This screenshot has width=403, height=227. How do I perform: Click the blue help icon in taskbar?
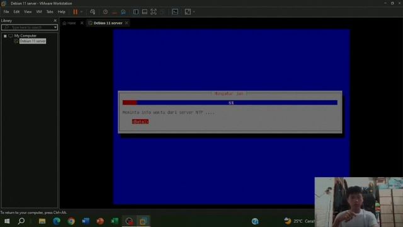pyautogui.click(x=255, y=221)
